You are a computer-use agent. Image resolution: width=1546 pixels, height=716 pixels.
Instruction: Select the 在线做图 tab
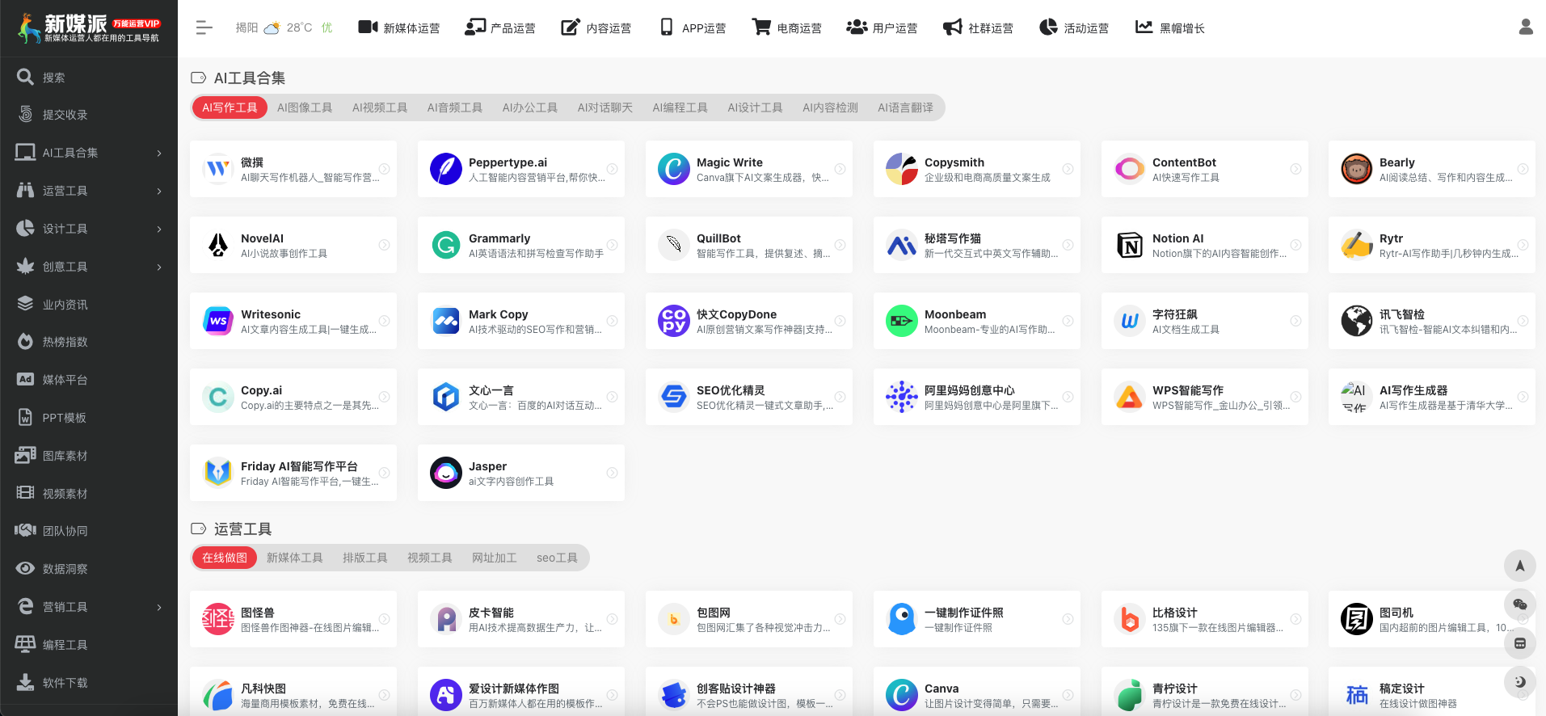pyautogui.click(x=225, y=558)
